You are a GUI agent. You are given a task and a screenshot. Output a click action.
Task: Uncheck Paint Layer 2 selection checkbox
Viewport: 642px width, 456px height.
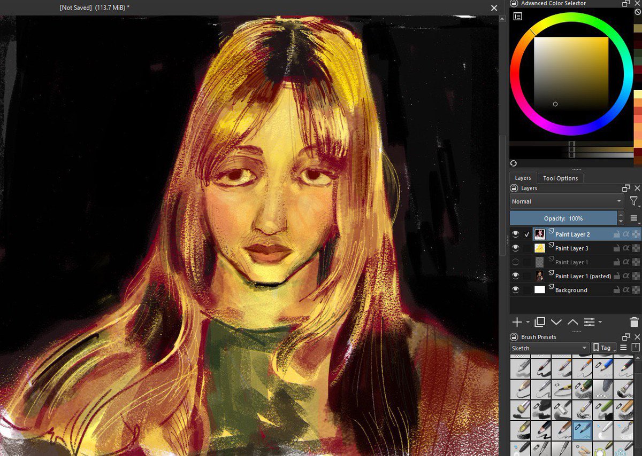click(x=528, y=234)
